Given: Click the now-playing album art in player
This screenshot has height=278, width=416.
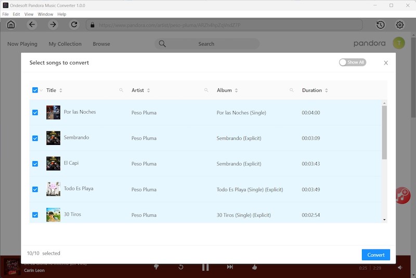Looking at the screenshot, I should tap(12, 267).
